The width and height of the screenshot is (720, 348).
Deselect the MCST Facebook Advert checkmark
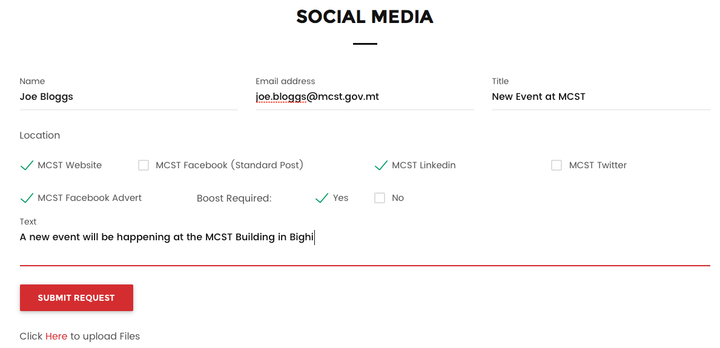click(27, 198)
